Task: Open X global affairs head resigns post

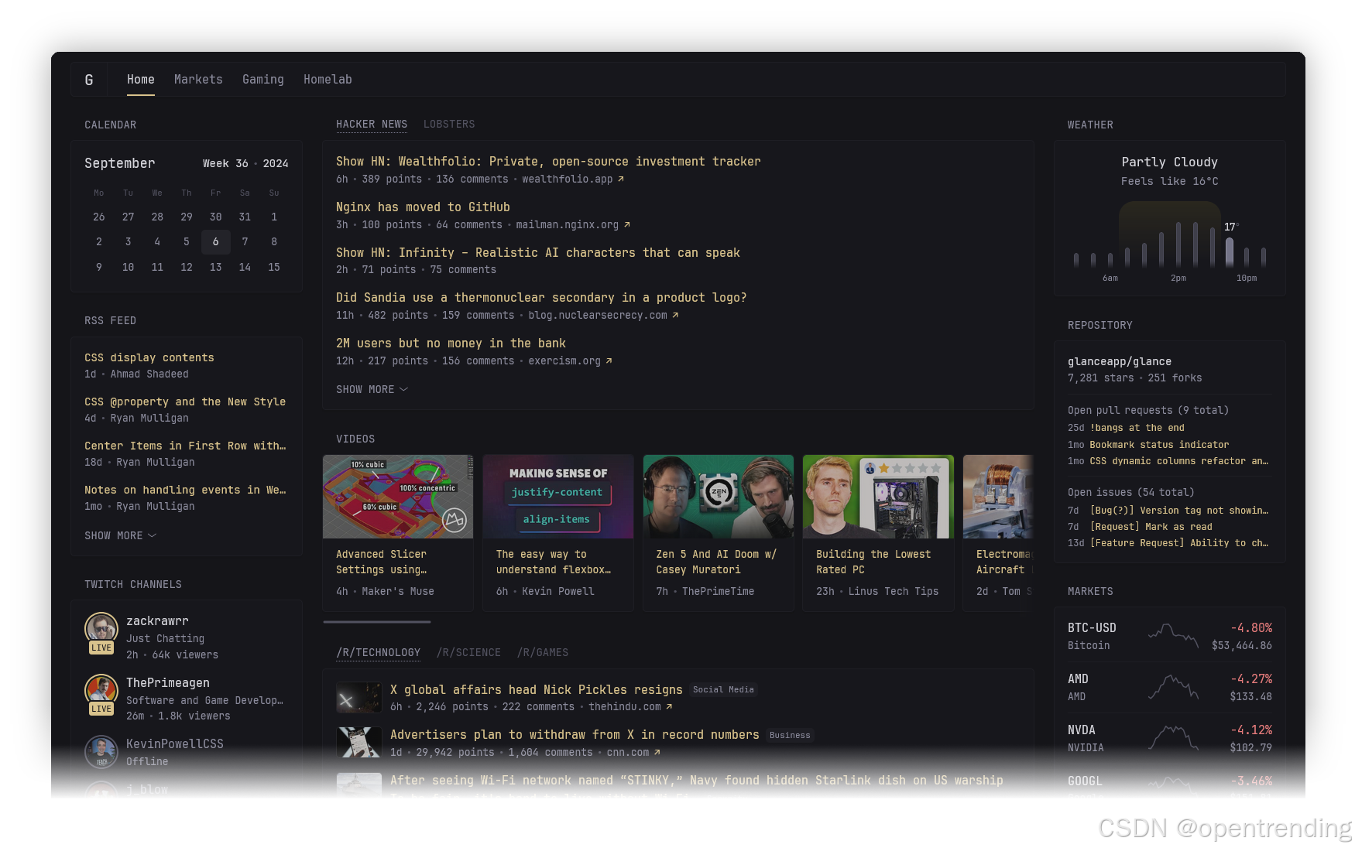Action: click(x=537, y=690)
